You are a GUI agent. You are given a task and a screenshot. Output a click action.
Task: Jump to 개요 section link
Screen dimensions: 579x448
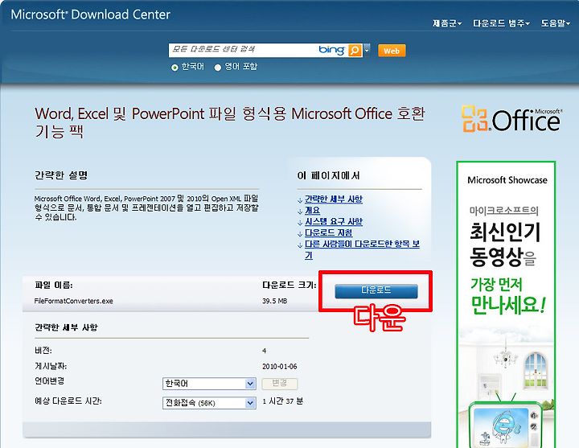[312, 211]
